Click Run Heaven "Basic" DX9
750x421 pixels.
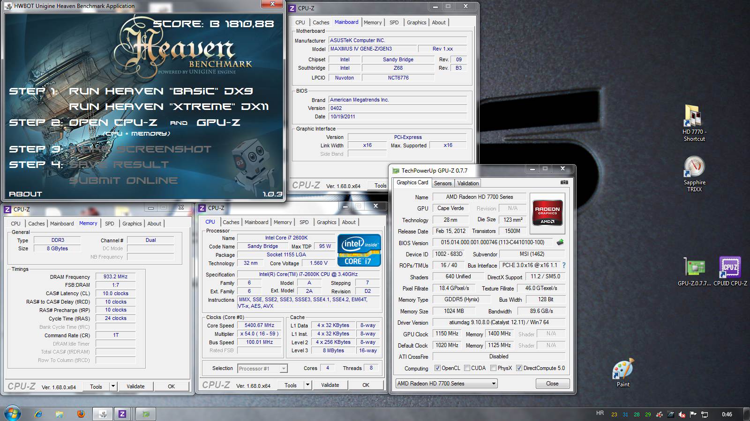click(x=161, y=91)
